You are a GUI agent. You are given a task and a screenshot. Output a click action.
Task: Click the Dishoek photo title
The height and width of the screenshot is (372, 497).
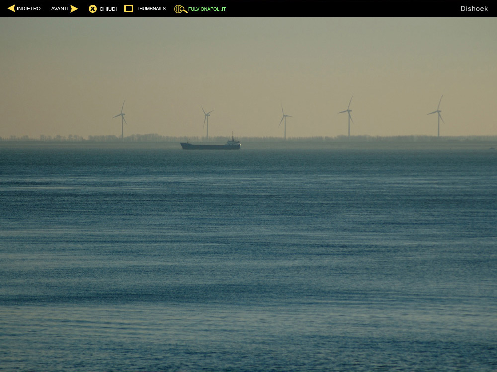tap(474, 9)
